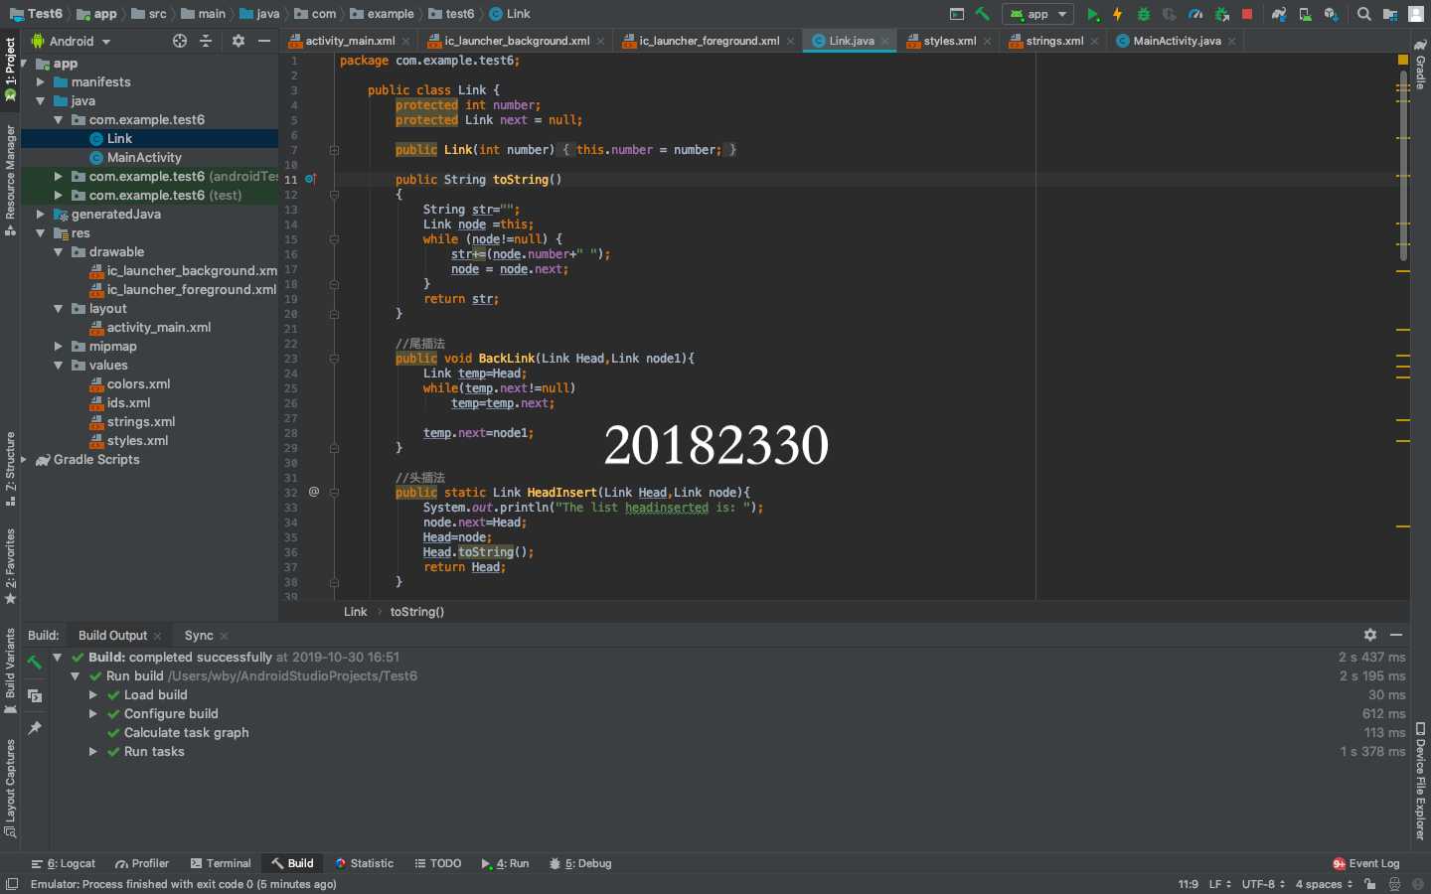This screenshot has height=894, width=1431.
Task: Click the scroll-from-source target icon in Project panel
Action: click(x=180, y=41)
